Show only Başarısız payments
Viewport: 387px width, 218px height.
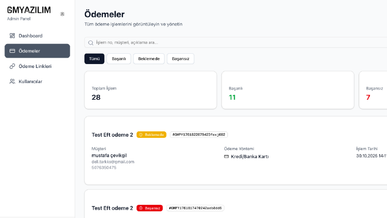pos(181,59)
